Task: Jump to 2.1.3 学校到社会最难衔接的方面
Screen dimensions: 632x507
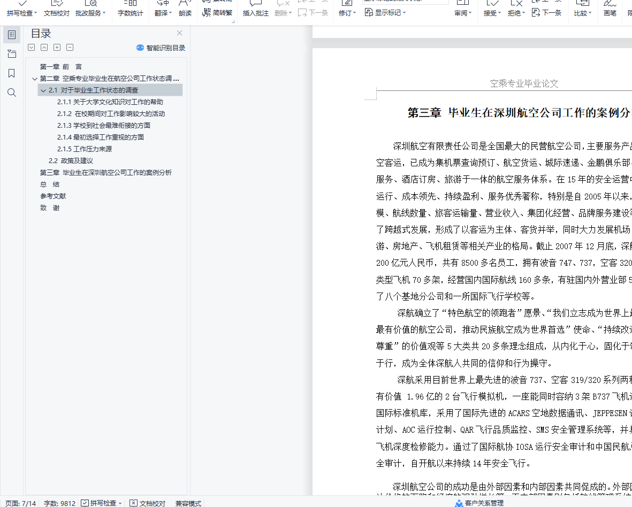Action: [104, 125]
